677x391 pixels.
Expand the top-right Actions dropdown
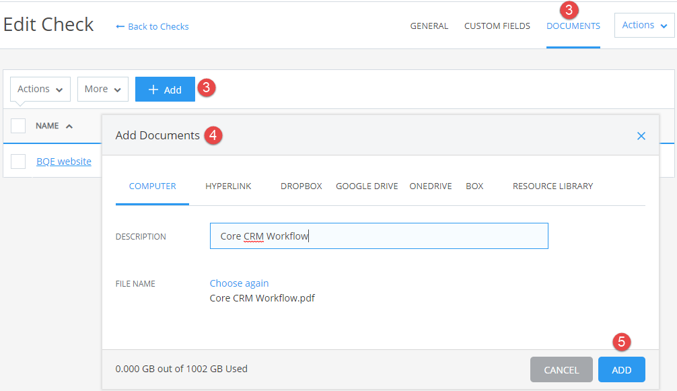[643, 25]
